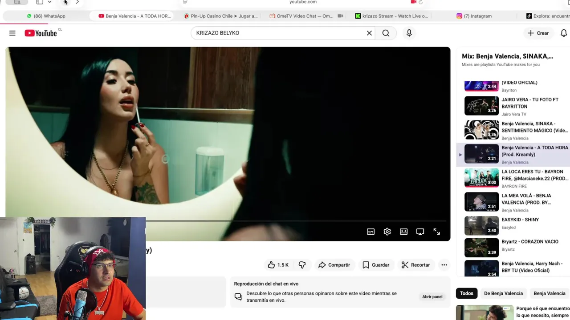This screenshot has width=570, height=320.
Task: Open live chat panel with Abrir panel
Action: point(432,296)
